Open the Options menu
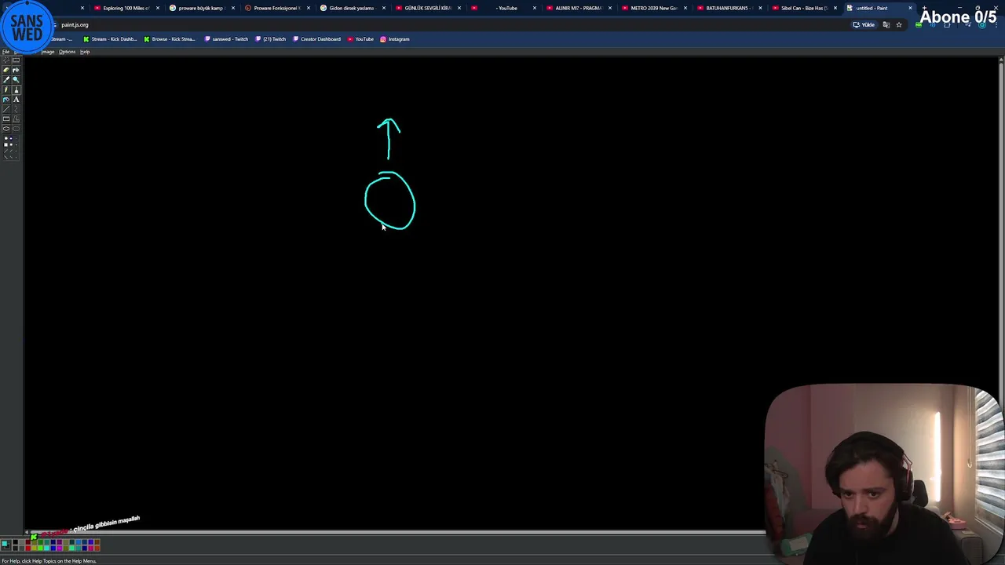Image resolution: width=1005 pixels, height=565 pixels. (67, 52)
